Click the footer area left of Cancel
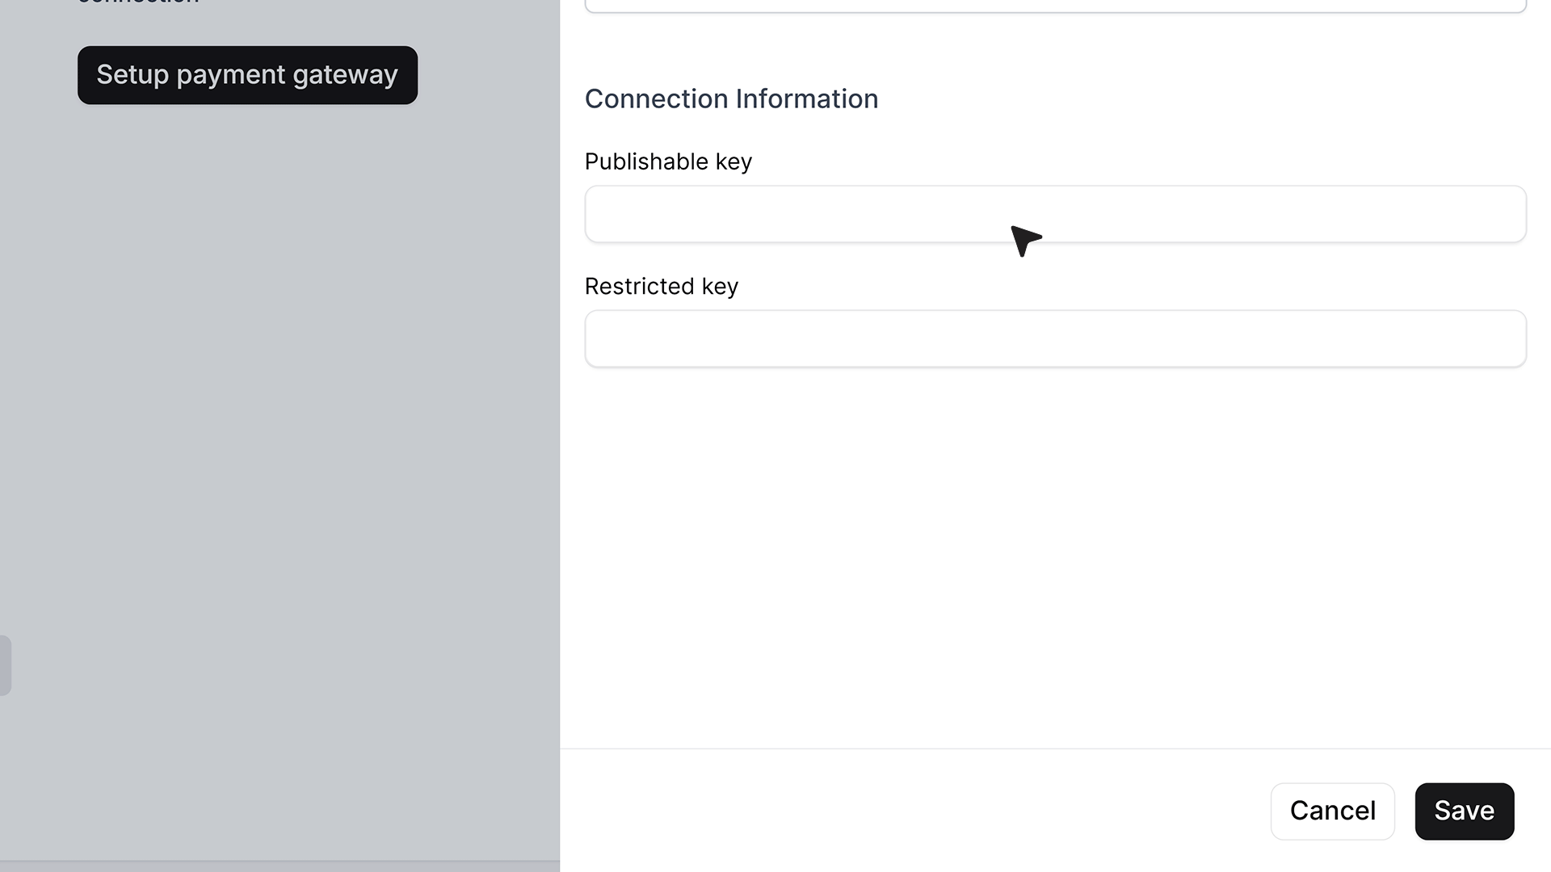 (x=914, y=811)
